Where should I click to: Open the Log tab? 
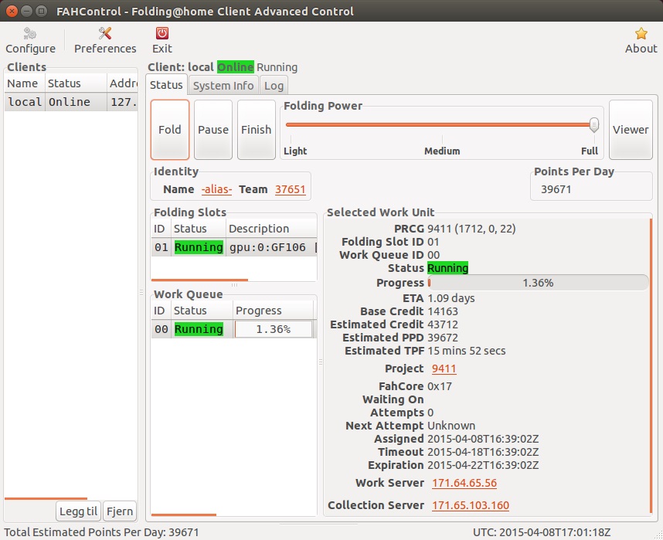pos(274,86)
